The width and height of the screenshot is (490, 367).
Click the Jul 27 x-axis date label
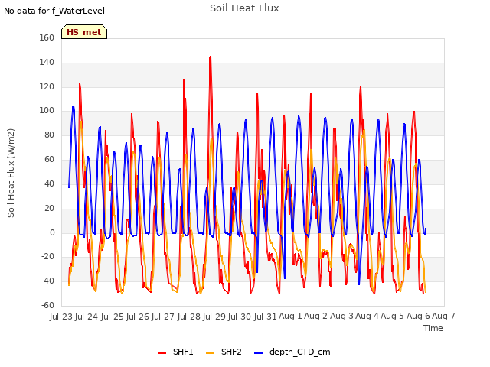pos(163,317)
